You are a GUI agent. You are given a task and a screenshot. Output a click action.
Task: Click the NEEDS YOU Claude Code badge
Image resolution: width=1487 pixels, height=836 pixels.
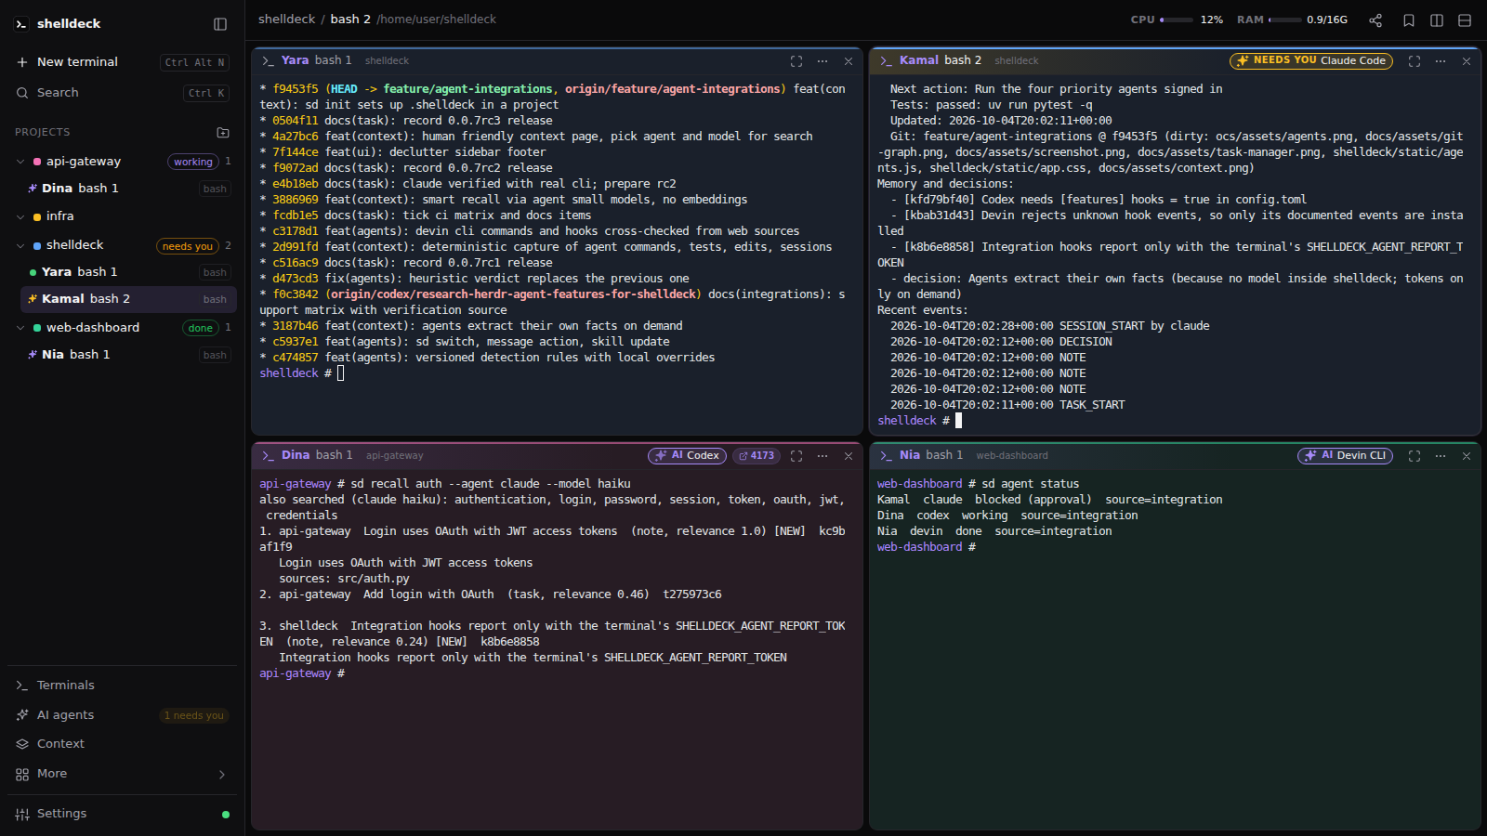tap(1311, 61)
